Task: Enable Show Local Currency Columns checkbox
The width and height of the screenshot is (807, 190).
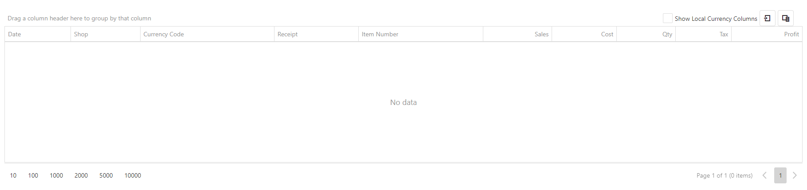Action: click(667, 18)
